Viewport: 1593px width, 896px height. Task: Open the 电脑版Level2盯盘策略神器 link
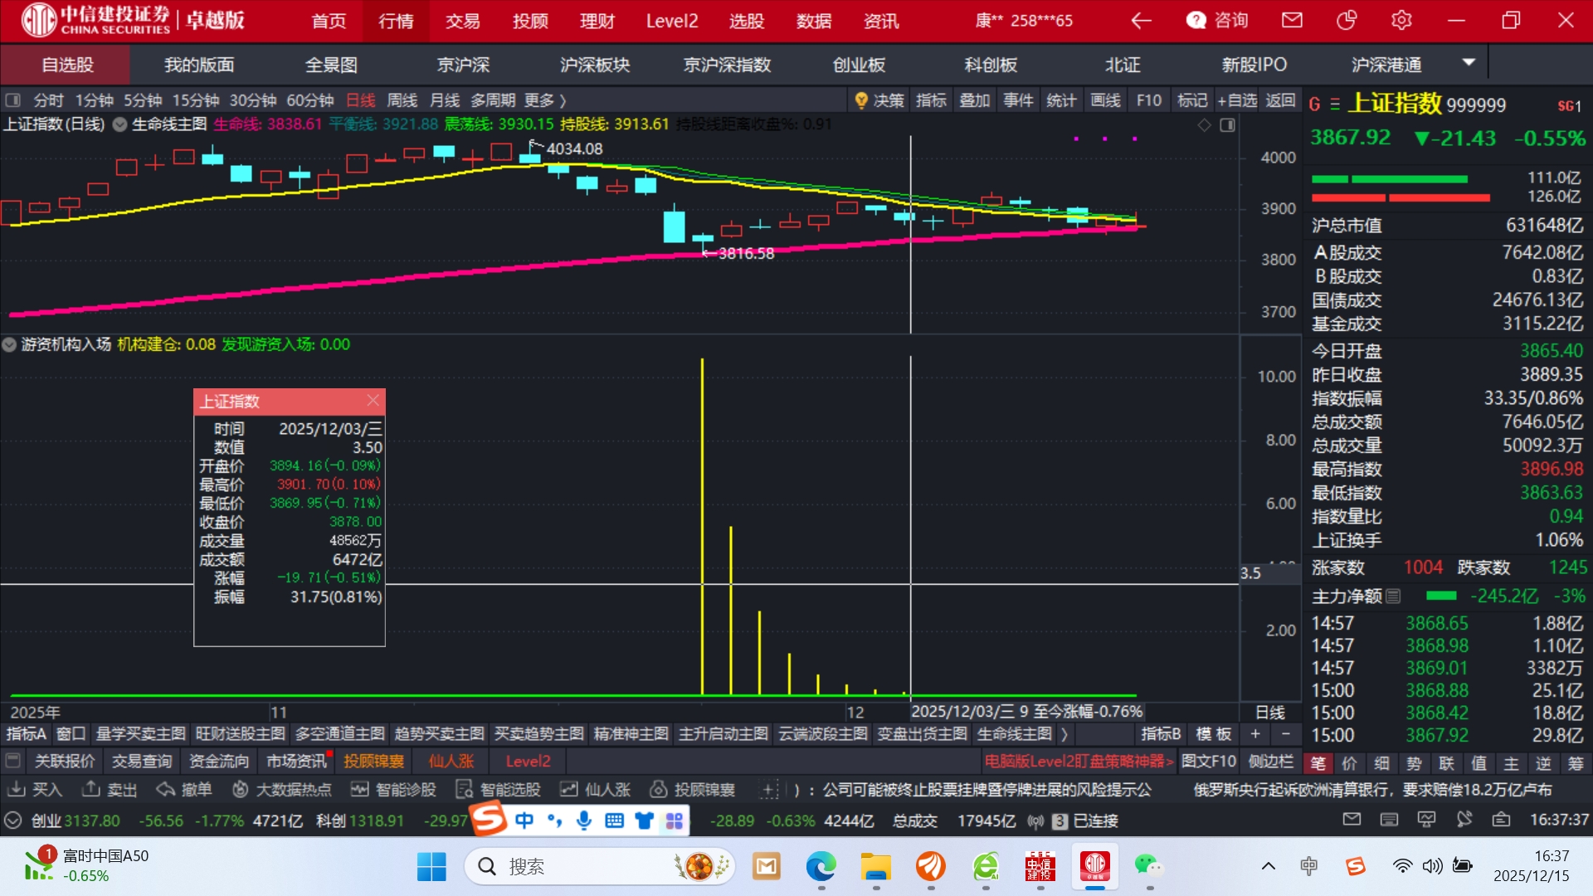tap(1079, 761)
